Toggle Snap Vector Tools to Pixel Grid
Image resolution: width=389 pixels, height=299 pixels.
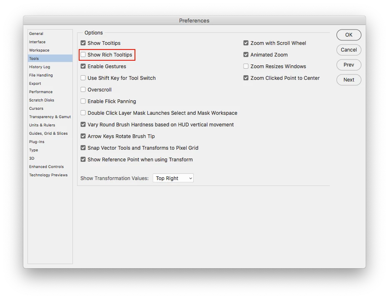83,148
